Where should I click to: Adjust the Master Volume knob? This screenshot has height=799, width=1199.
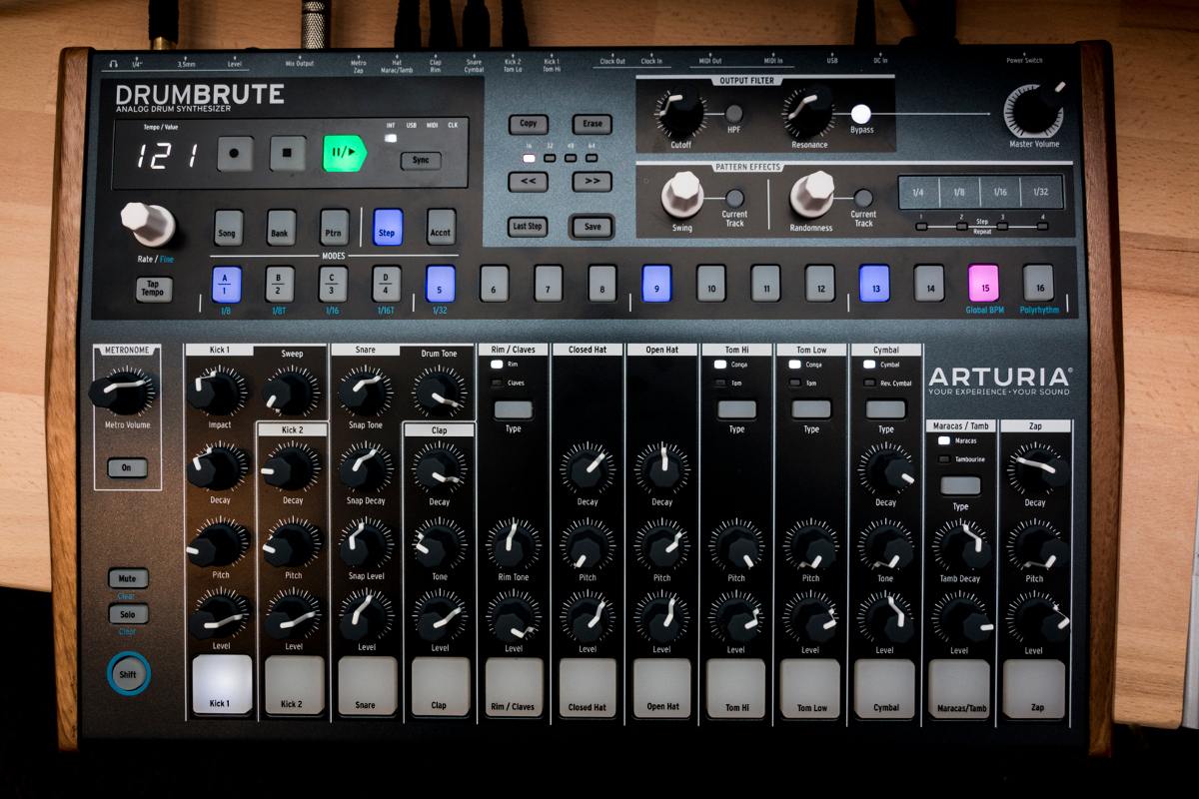pos(1033,113)
